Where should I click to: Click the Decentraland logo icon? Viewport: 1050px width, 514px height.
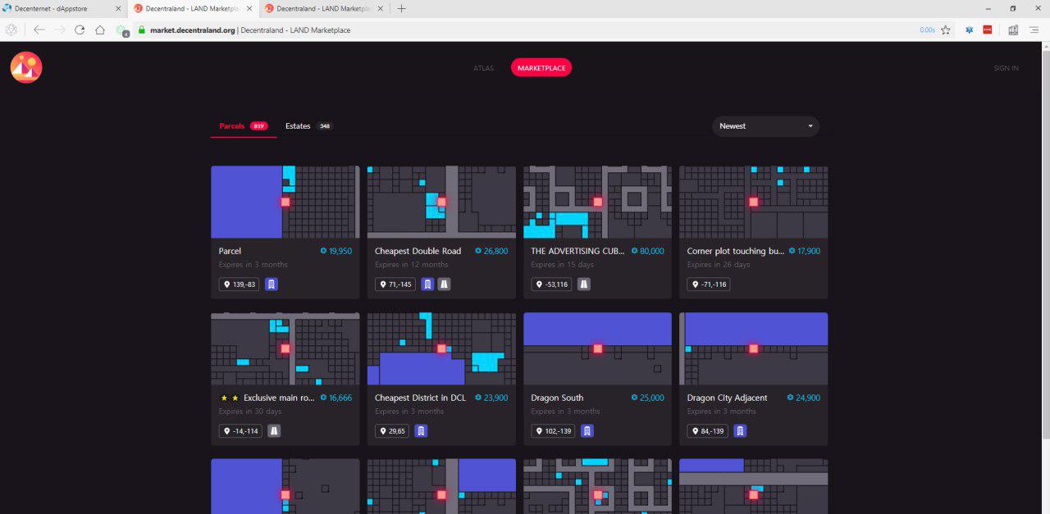(26, 68)
